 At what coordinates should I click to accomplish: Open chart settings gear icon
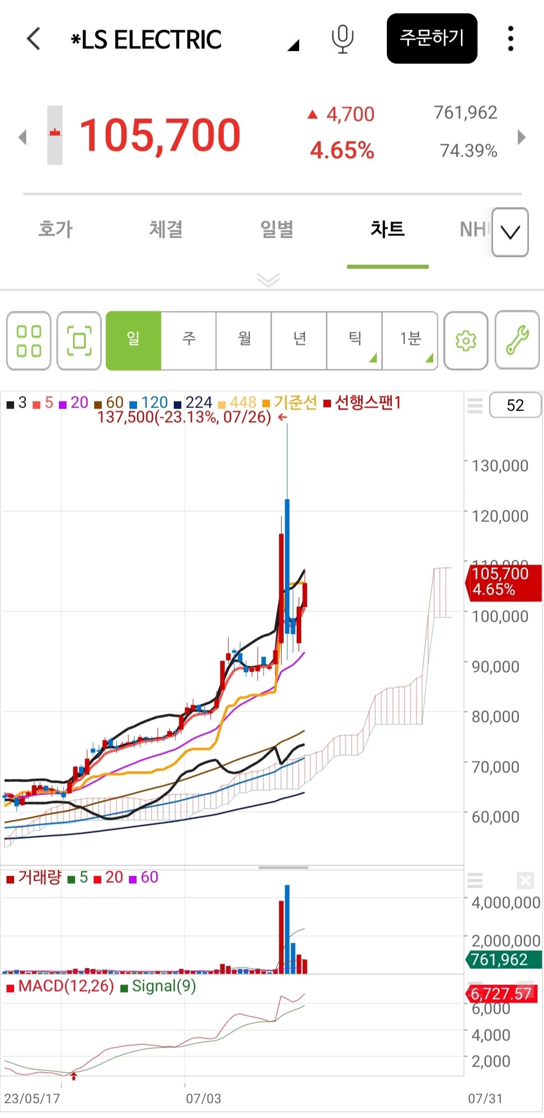tap(465, 341)
